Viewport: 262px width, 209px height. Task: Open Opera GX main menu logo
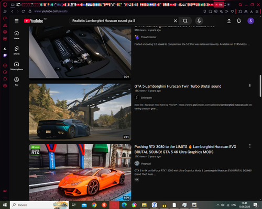coord(5,5)
